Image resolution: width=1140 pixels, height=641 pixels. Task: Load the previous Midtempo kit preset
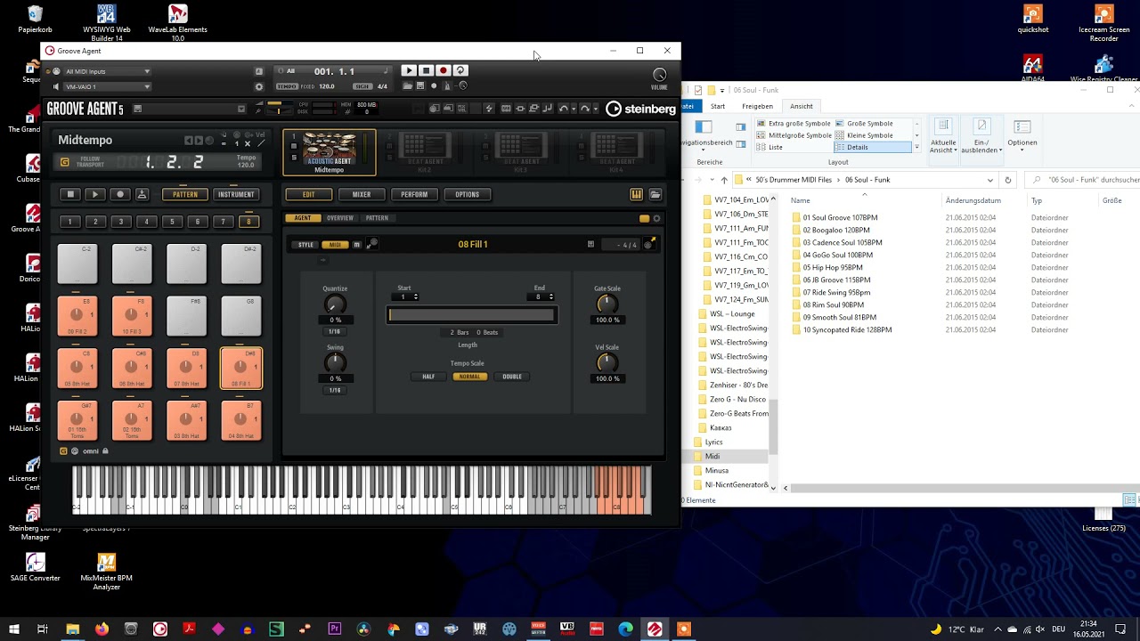click(x=188, y=141)
